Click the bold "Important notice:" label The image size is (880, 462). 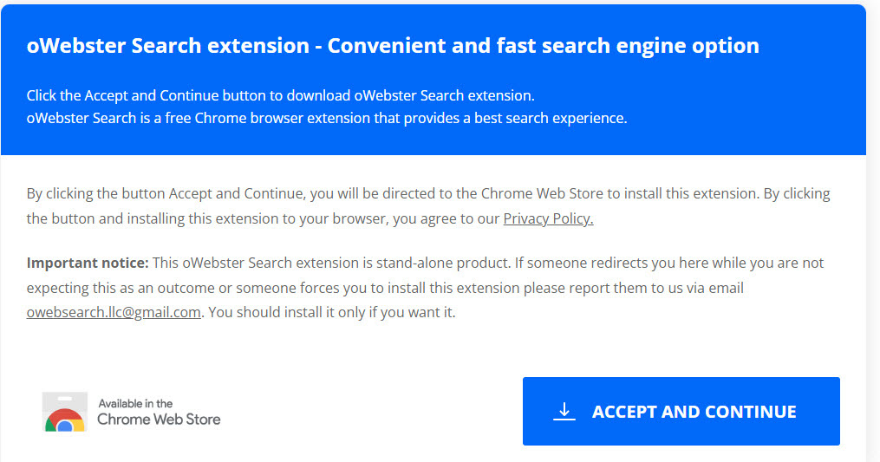tap(88, 263)
